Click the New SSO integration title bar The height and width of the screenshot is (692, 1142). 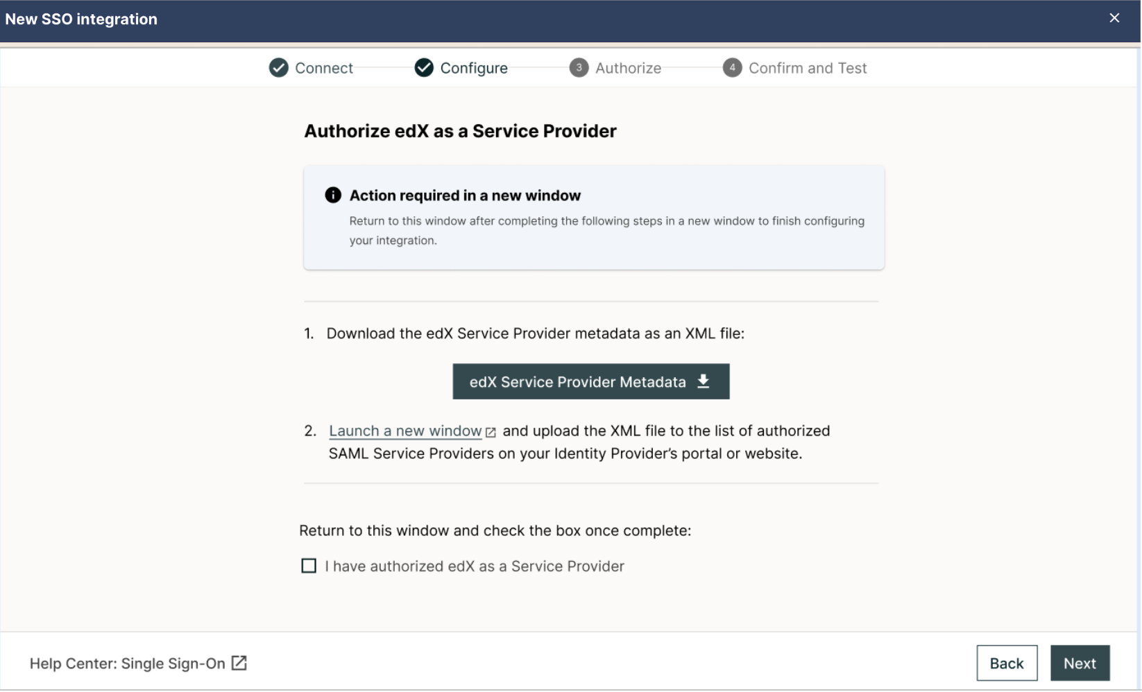click(x=81, y=19)
